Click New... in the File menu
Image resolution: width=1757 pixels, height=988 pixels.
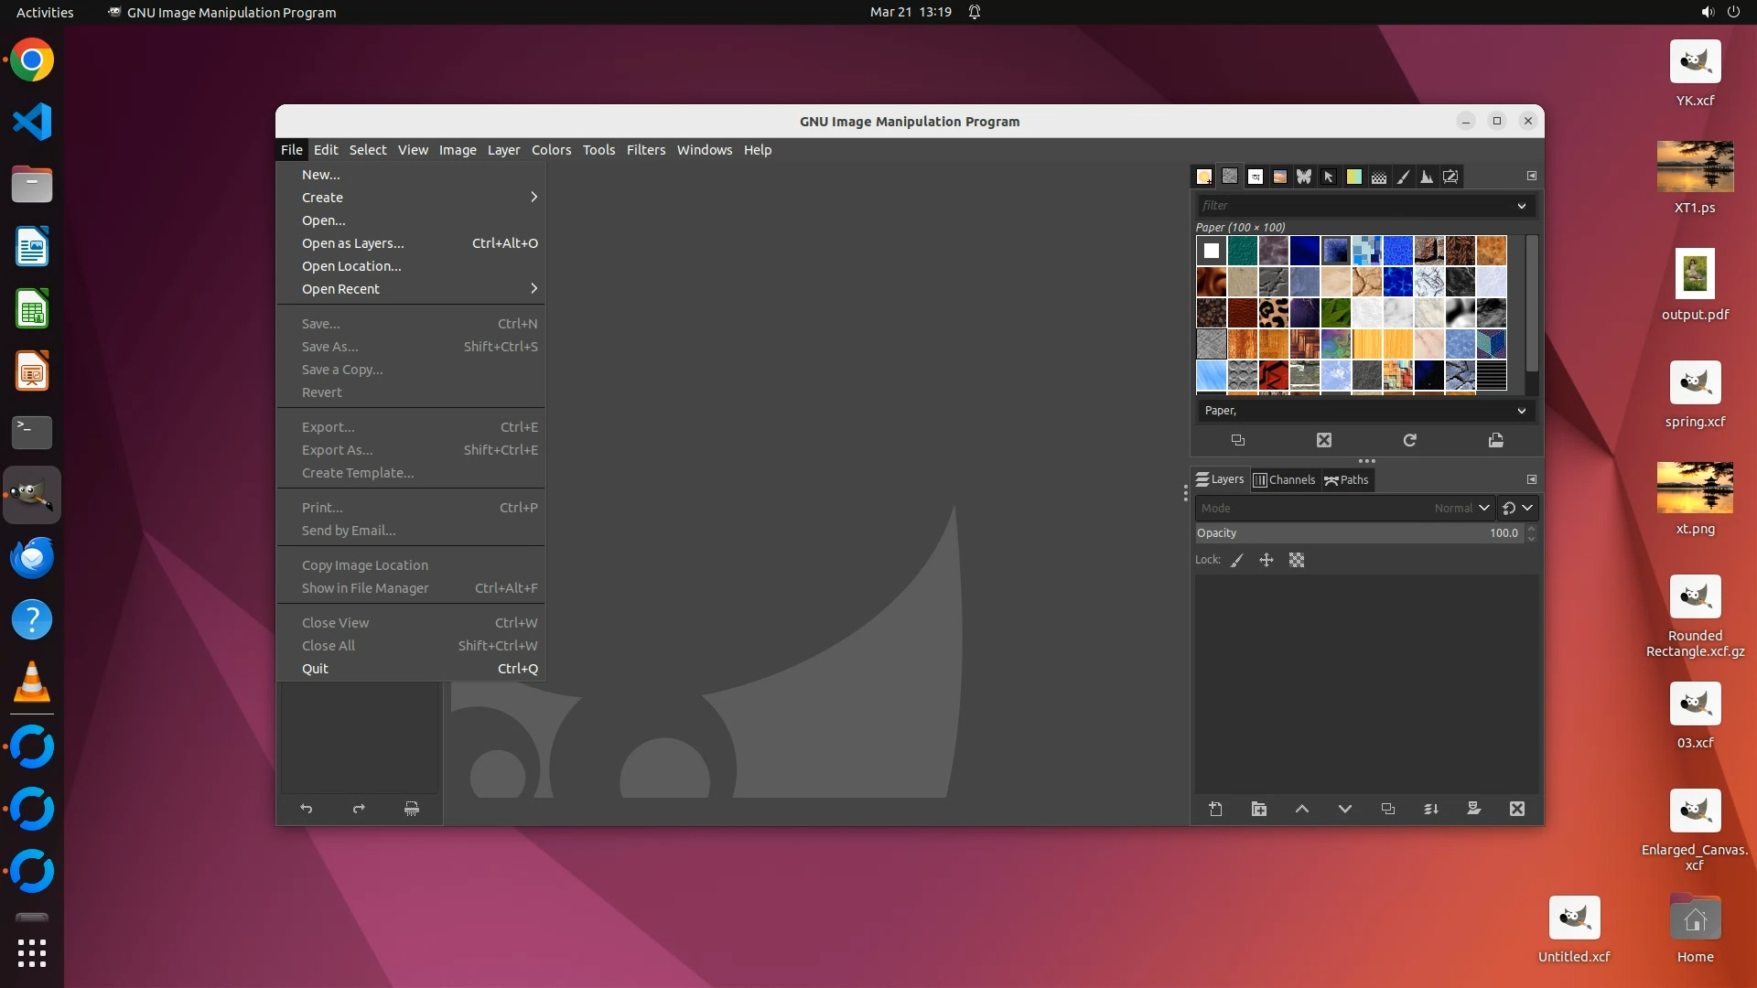[x=321, y=175]
